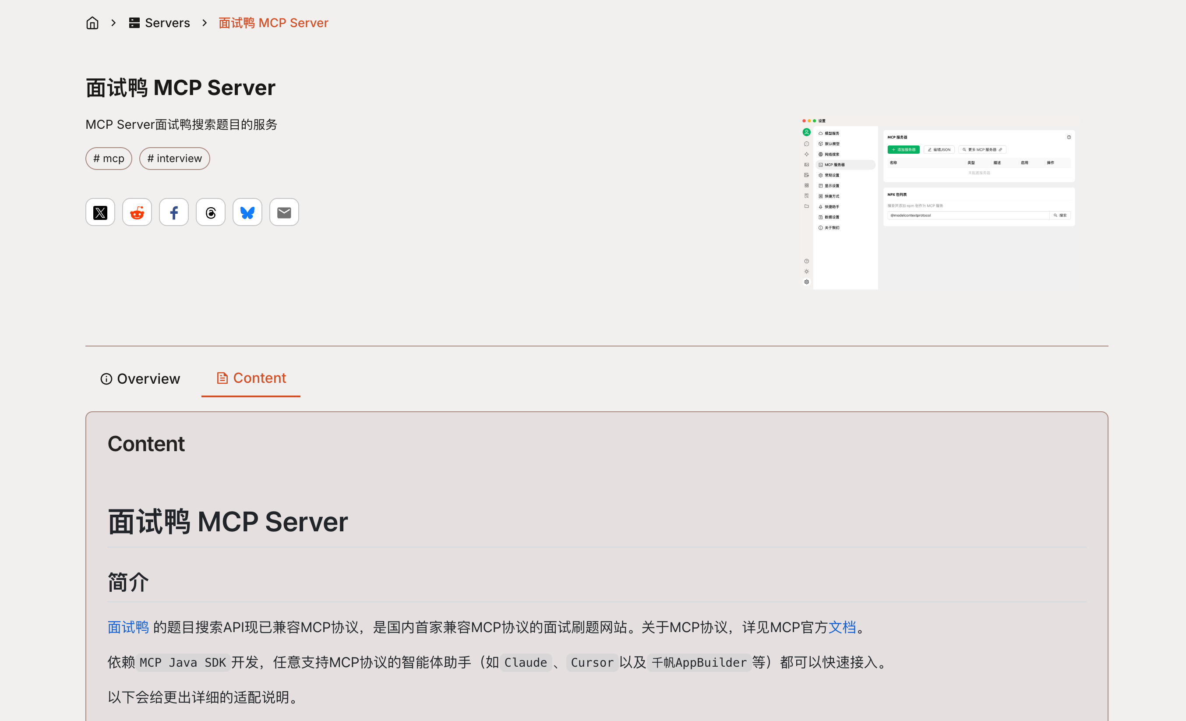Share via the email envelope icon

[284, 212]
